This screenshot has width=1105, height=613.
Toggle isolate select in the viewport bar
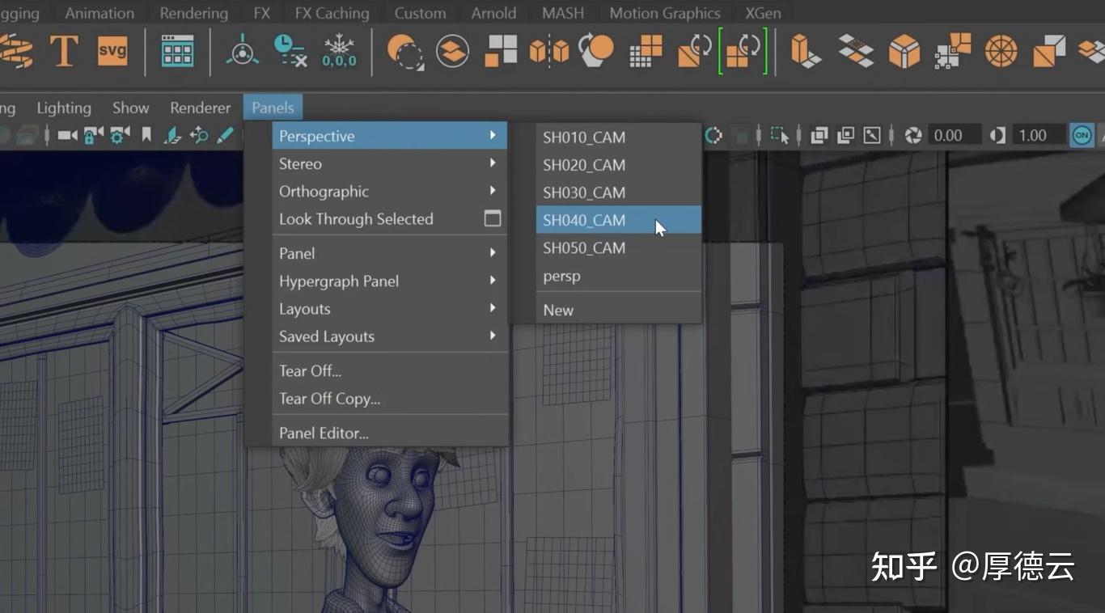pyautogui.click(x=779, y=135)
